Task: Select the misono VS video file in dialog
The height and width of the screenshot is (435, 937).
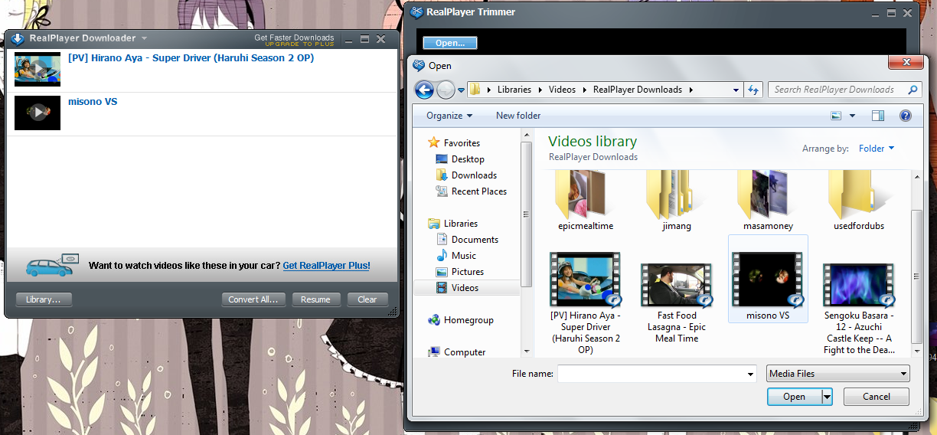Action: pyautogui.click(x=768, y=280)
